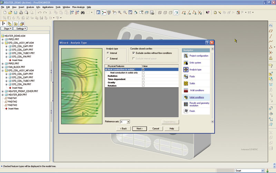Select the Internal analysis type
Screen dimensions: 276x173
pos(108,53)
